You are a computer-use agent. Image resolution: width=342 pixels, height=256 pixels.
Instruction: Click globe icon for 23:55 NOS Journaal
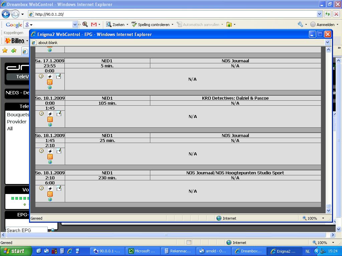[x=50, y=88]
